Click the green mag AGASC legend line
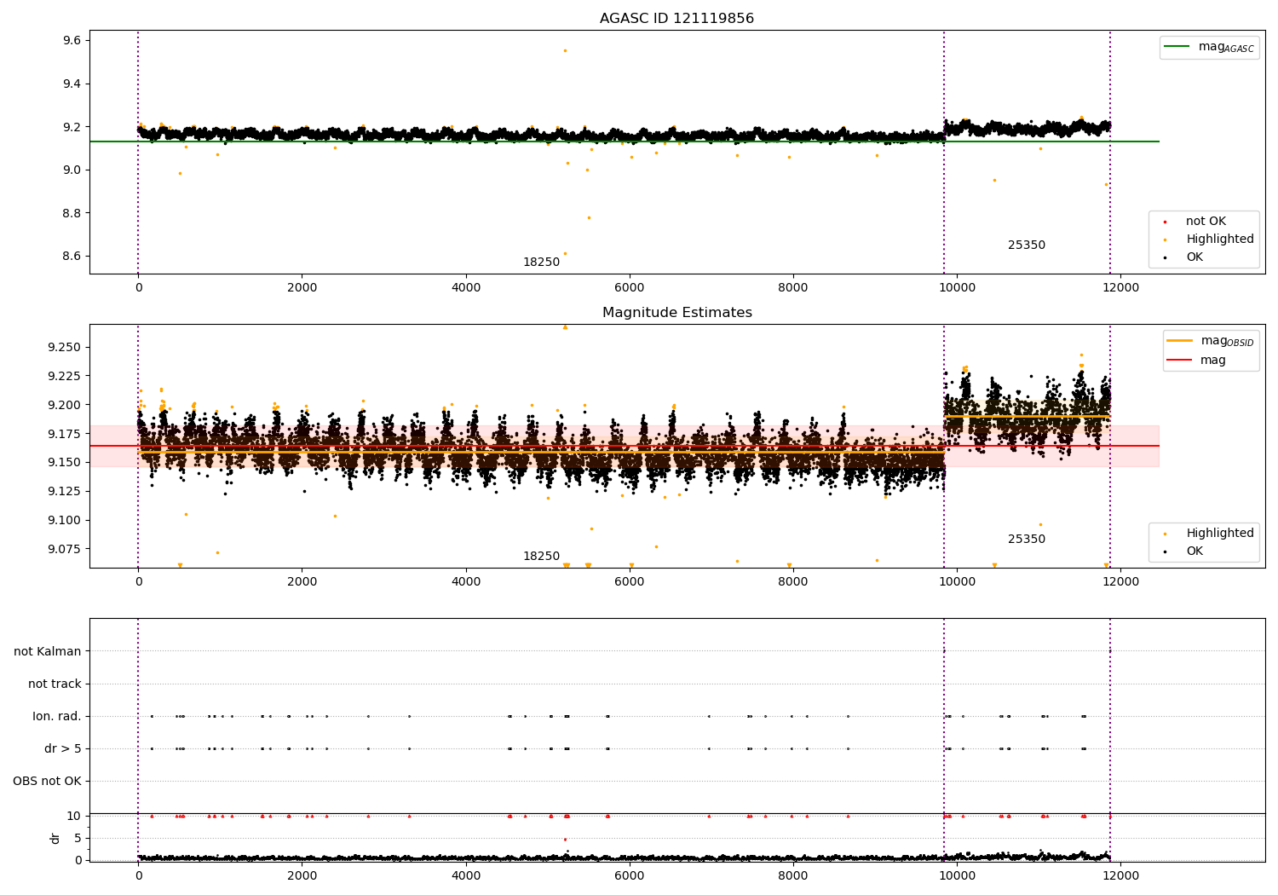 (x=1177, y=47)
